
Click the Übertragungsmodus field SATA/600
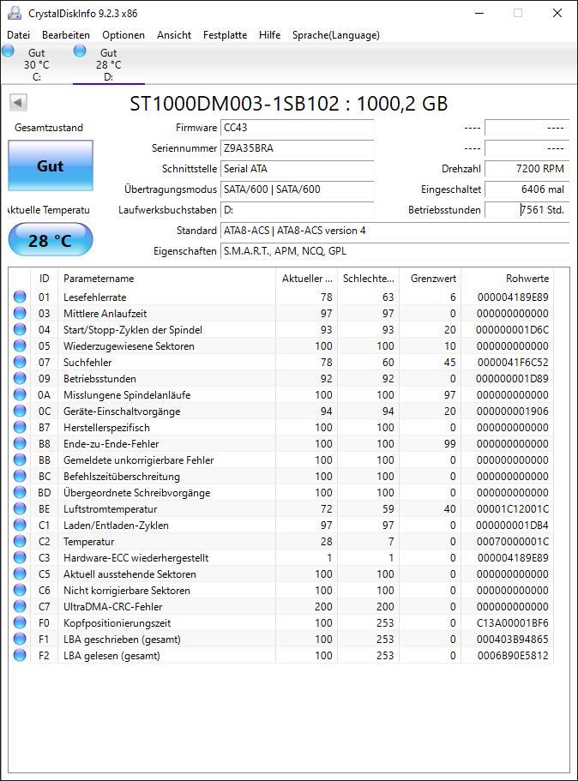pyautogui.click(x=297, y=189)
